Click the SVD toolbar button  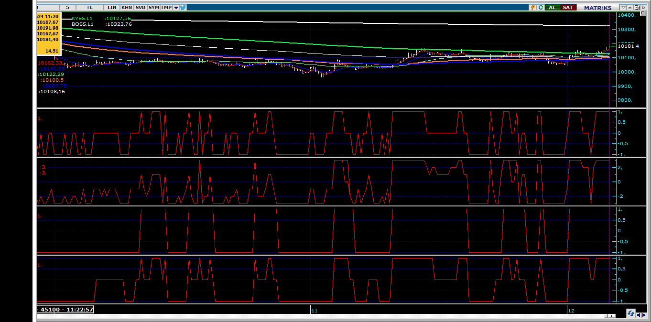pyautogui.click(x=141, y=8)
